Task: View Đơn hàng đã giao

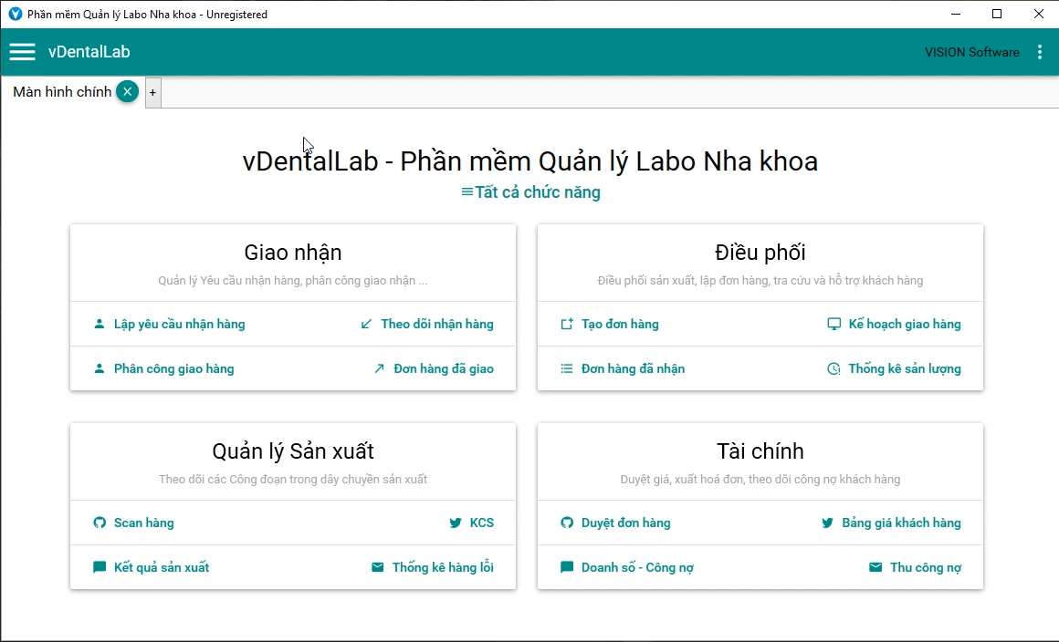Action: (x=443, y=368)
